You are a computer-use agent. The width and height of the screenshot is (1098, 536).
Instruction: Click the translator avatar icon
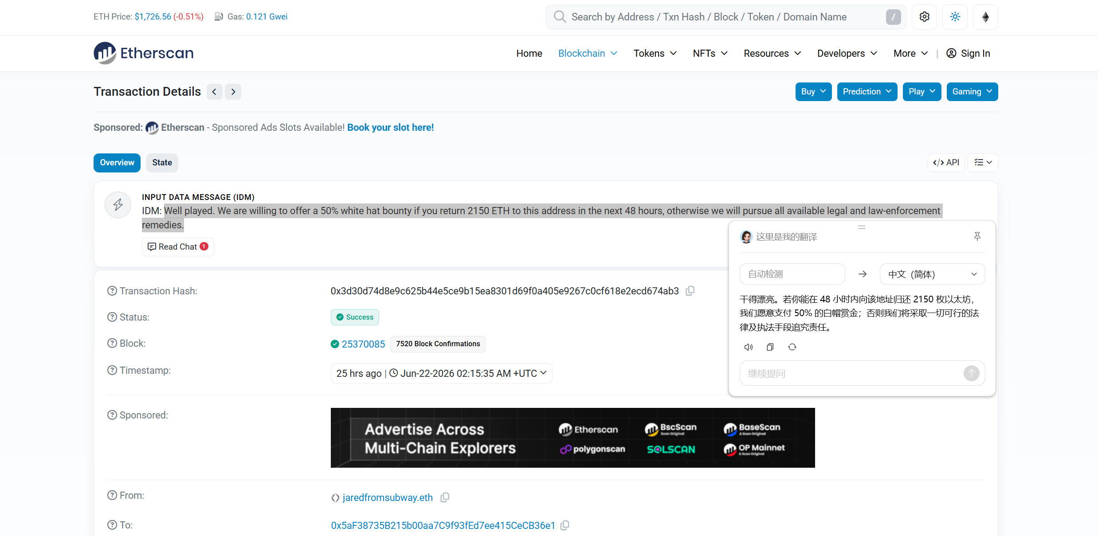746,237
